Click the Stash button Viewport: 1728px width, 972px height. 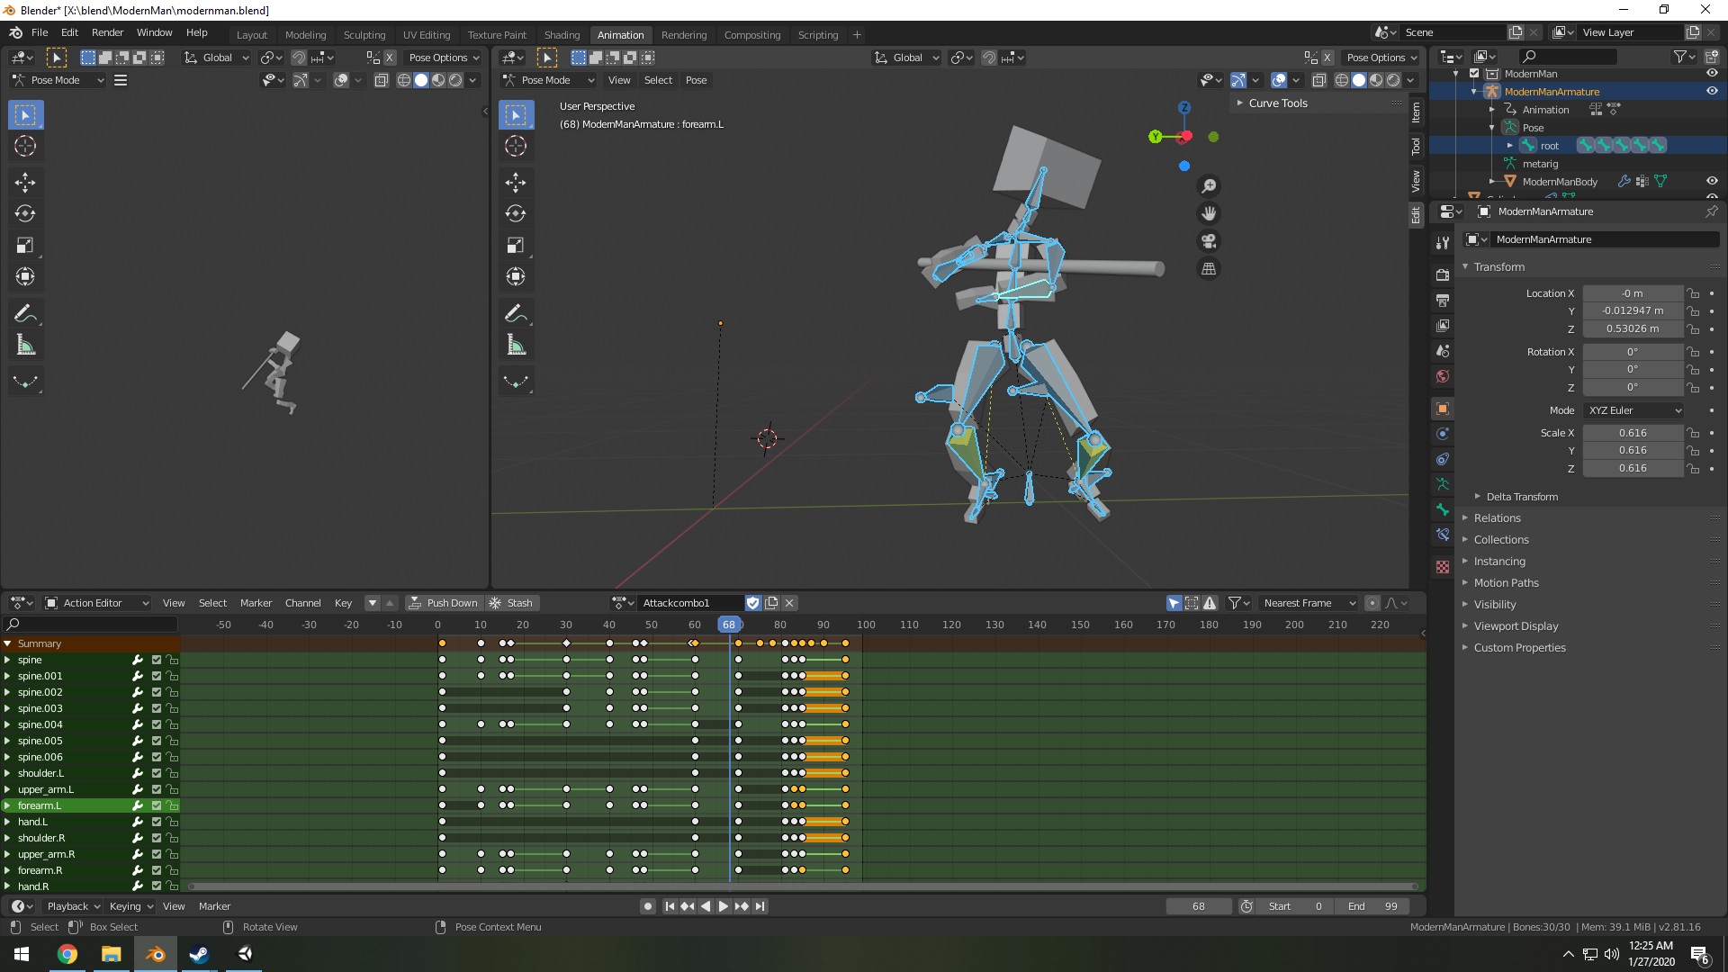(x=512, y=603)
